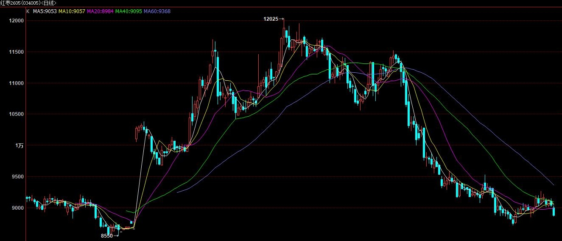Click the 9000 price axis label
Image resolution: width=562 pixels, height=241 pixels.
coord(17,208)
